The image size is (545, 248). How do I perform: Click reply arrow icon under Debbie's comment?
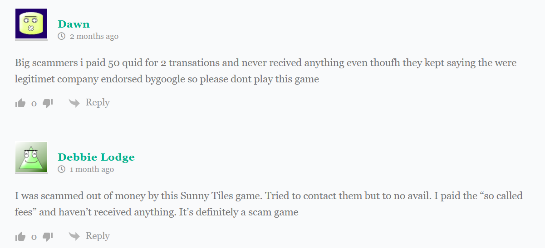pyautogui.click(x=74, y=237)
